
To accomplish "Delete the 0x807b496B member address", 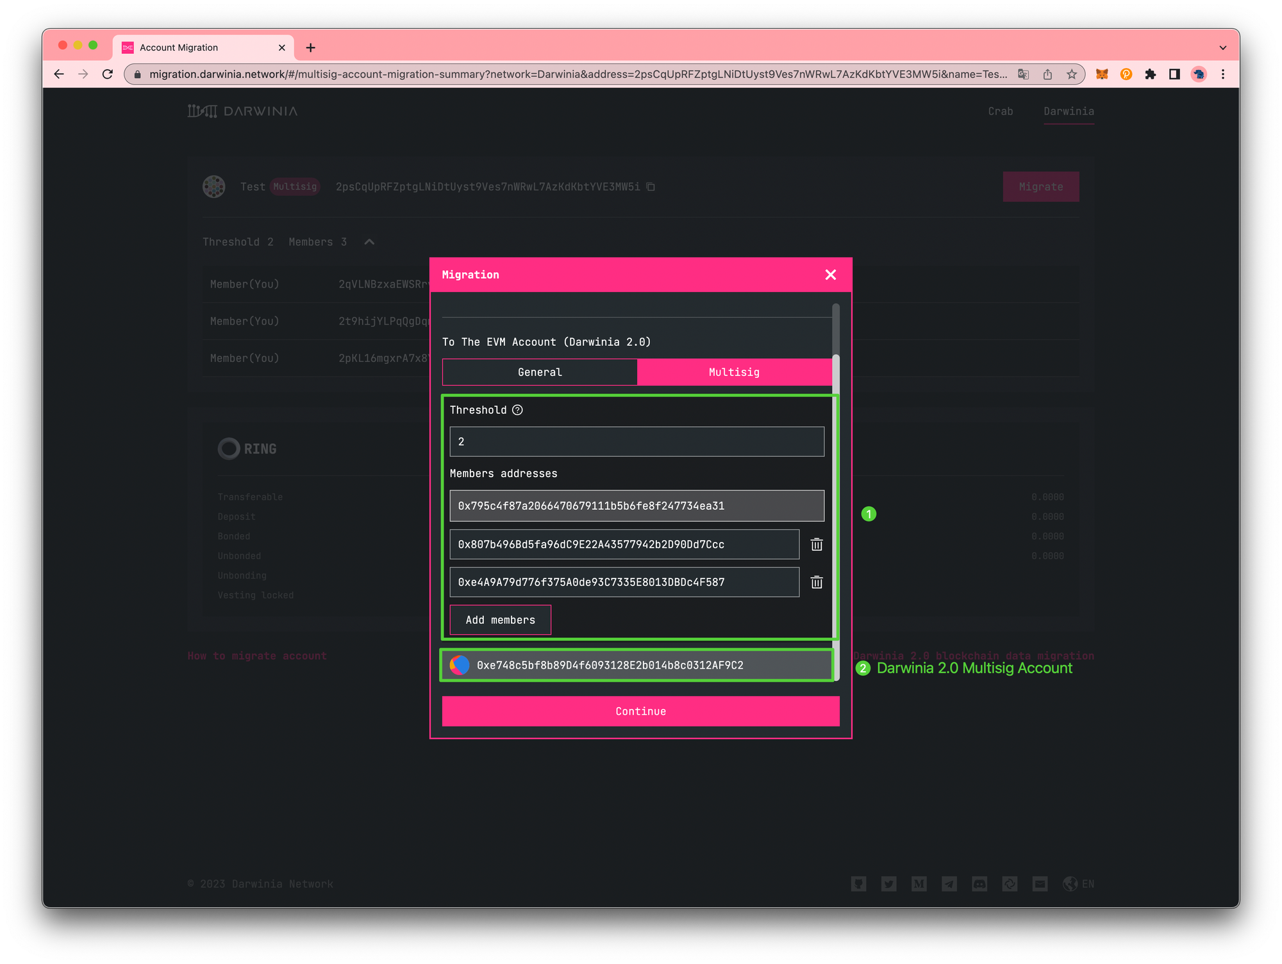I will [817, 544].
